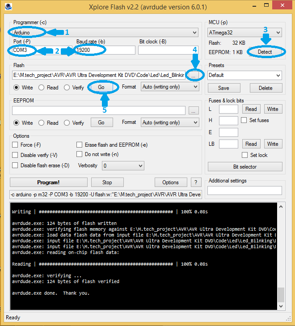Image resolution: width=295 pixels, height=326 pixels.
Task: Click the Additional settings text field
Action: tap(244, 191)
